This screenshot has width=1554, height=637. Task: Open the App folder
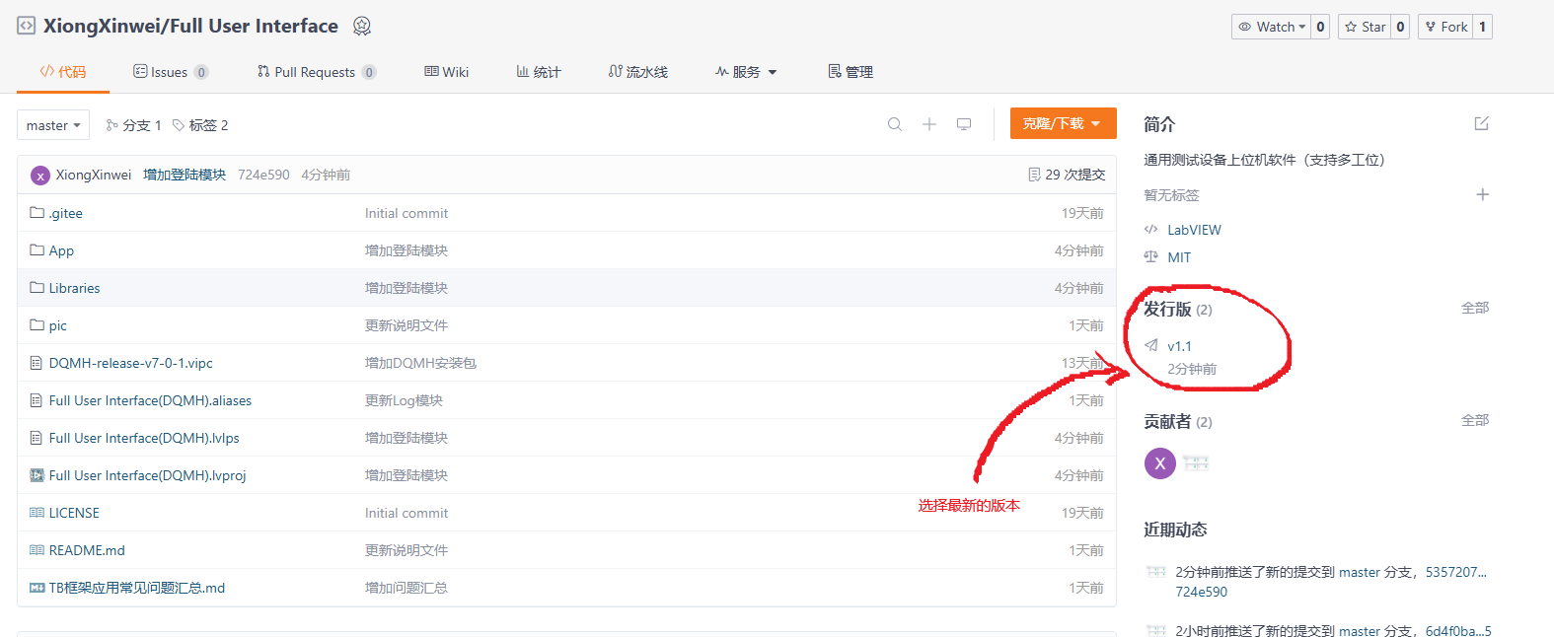point(61,250)
